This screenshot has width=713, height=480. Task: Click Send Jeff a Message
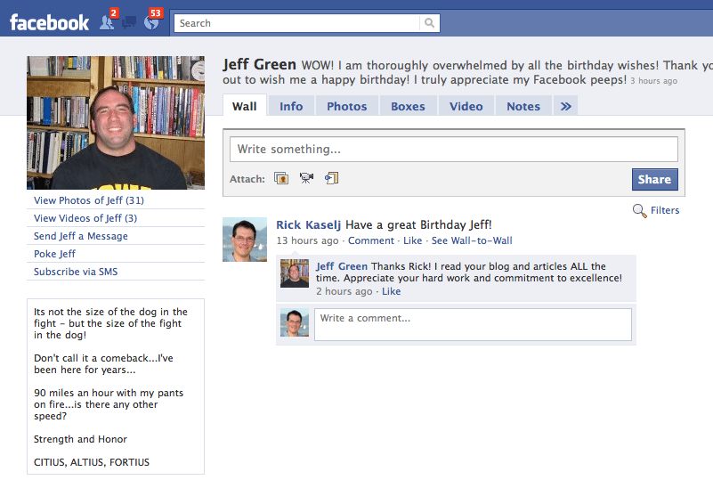(x=80, y=236)
